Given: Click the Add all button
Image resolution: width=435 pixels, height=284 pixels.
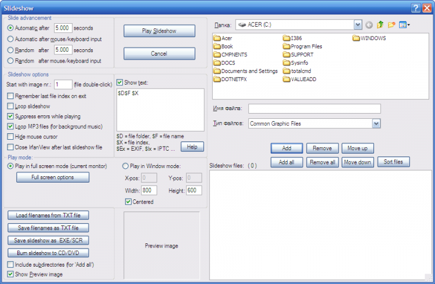Looking at the screenshot, I should coord(287,162).
